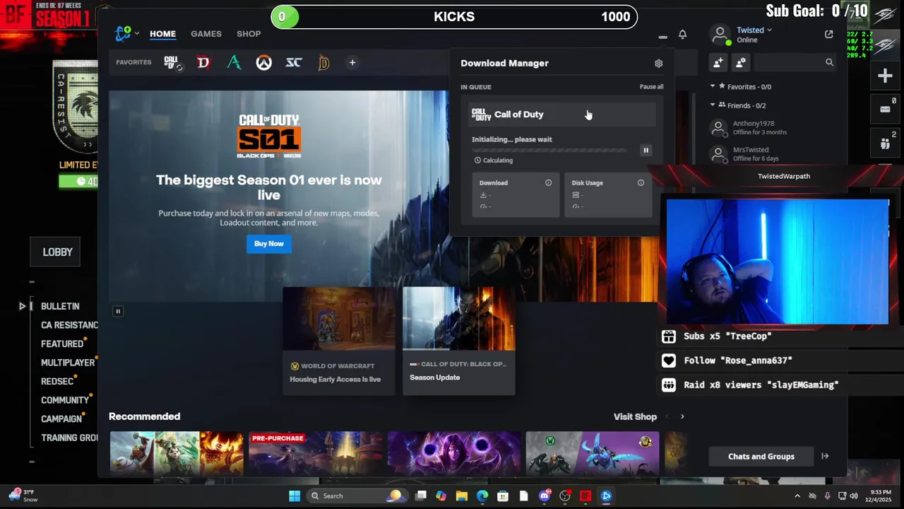Select Call of Duty favorite icon
This screenshot has width=904, height=509.
173,63
